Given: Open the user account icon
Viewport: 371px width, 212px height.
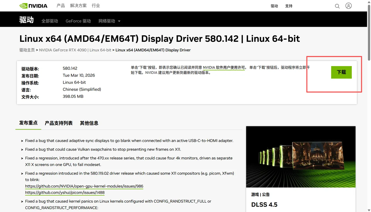Looking at the screenshot, I should click(x=348, y=6).
